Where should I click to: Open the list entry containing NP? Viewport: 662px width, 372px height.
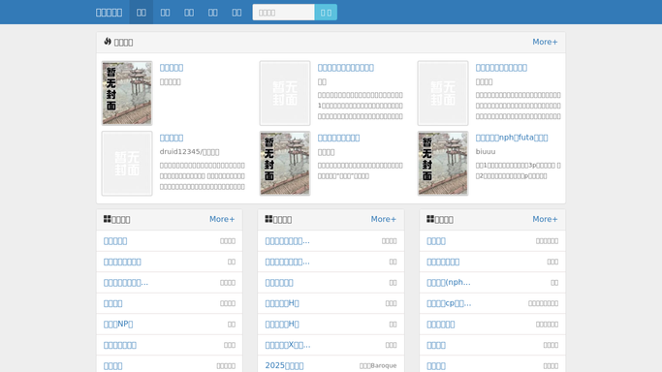pyautogui.click(x=118, y=324)
